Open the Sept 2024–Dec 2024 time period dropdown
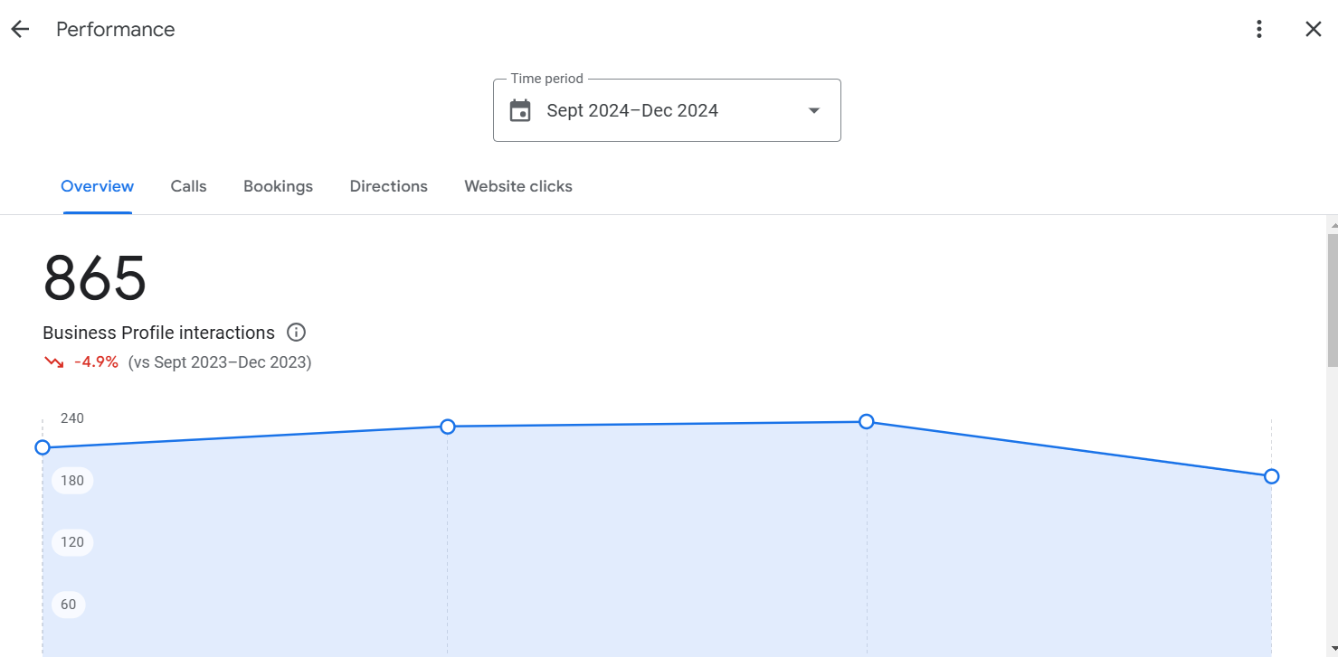Viewport: 1338px width, 657px height. (667, 109)
